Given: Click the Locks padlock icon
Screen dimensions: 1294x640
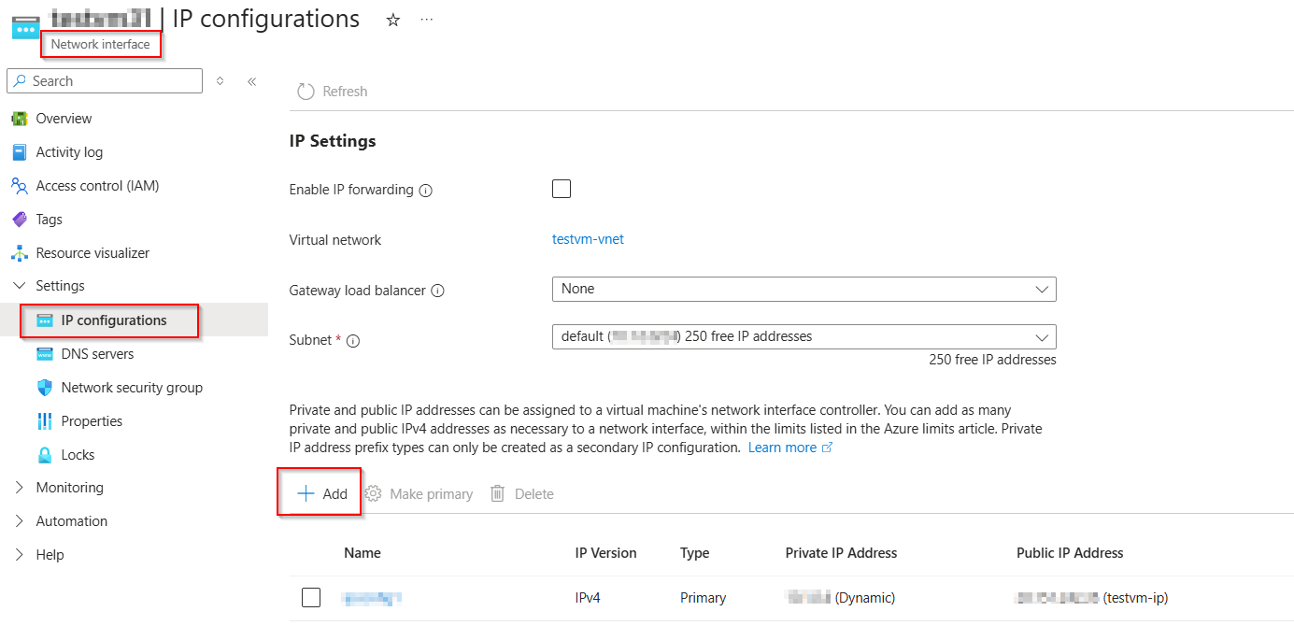Looking at the screenshot, I should tap(45, 455).
